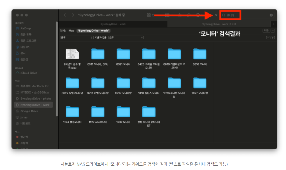Add a search criteria row with plus
The width and height of the screenshot is (286, 170).
tap(273, 37)
